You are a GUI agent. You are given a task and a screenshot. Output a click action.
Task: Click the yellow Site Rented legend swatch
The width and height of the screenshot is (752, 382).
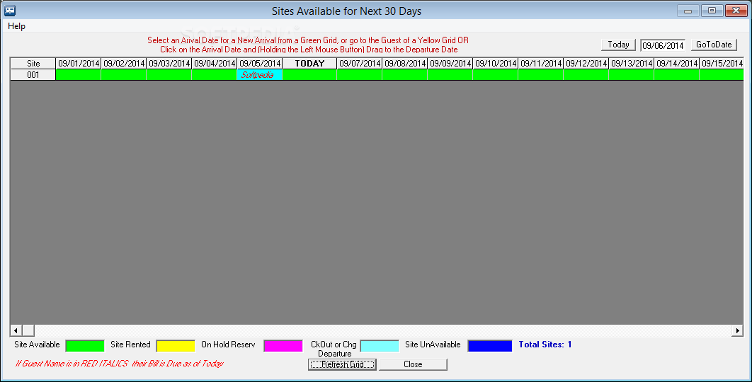176,346
